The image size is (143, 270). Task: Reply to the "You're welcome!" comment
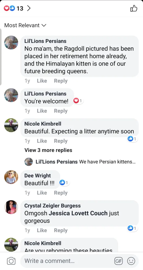pyautogui.click(x=61, y=111)
